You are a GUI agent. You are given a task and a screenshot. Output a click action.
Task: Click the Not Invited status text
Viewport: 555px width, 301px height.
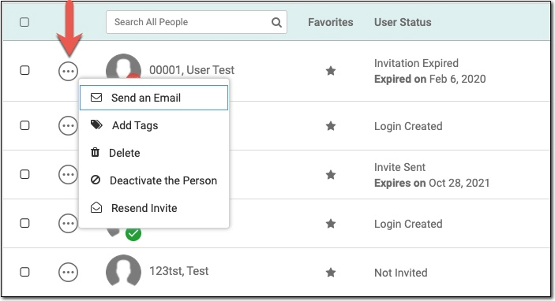pos(401,273)
